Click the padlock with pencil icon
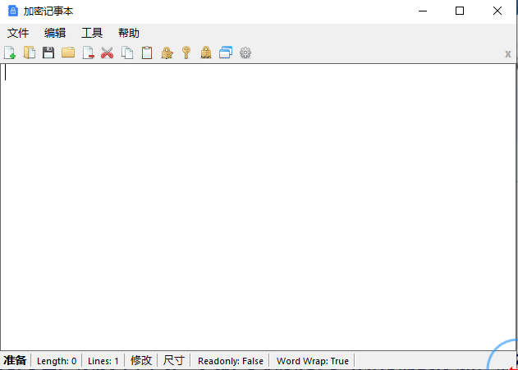Viewport: 518px width, 370px height. click(167, 53)
